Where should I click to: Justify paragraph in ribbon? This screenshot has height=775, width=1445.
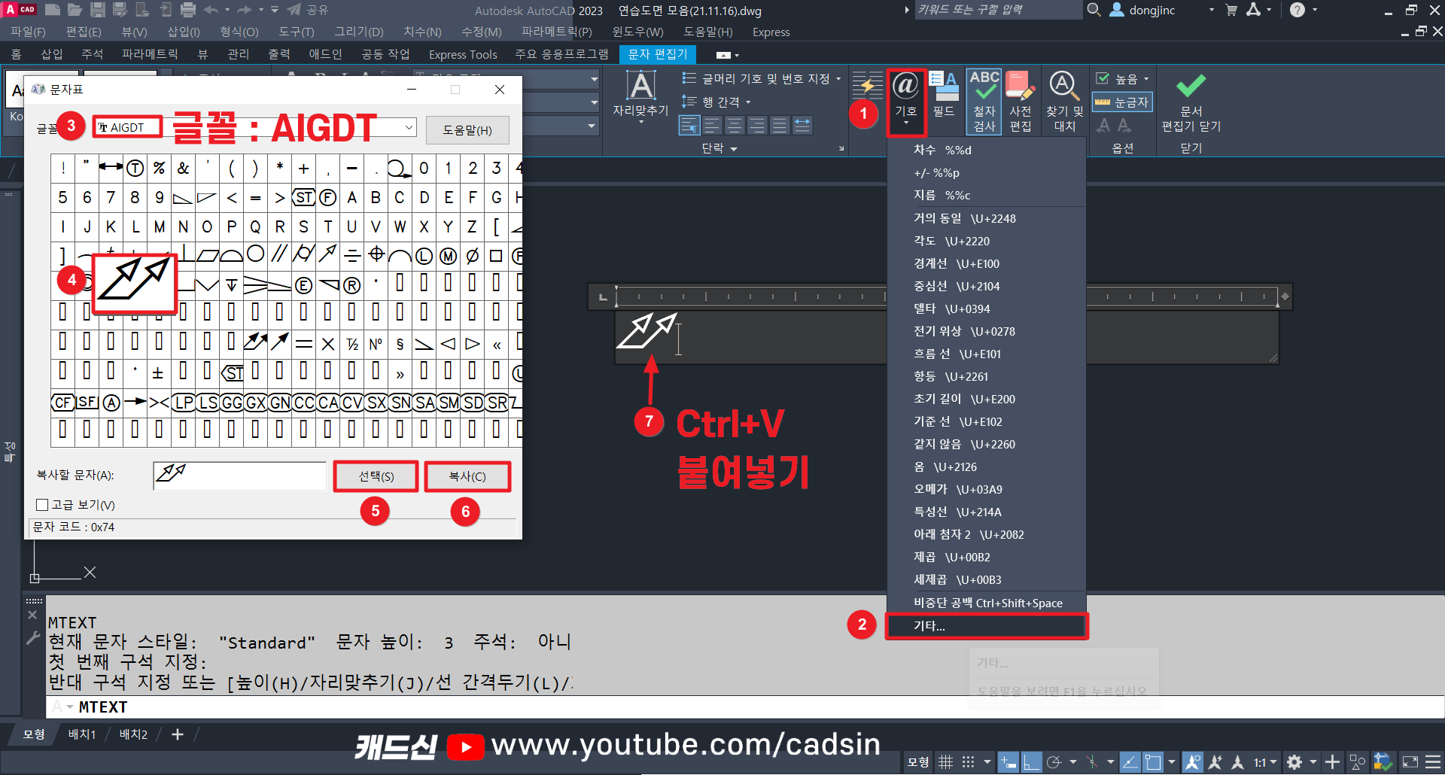(x=780, y=125)
